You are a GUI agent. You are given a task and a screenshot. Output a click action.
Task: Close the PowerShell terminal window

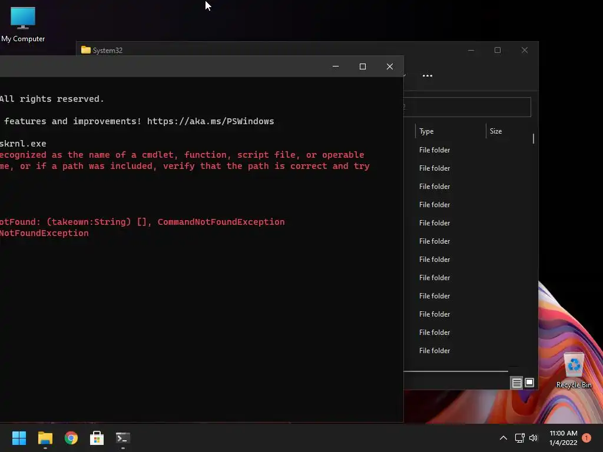390,67
